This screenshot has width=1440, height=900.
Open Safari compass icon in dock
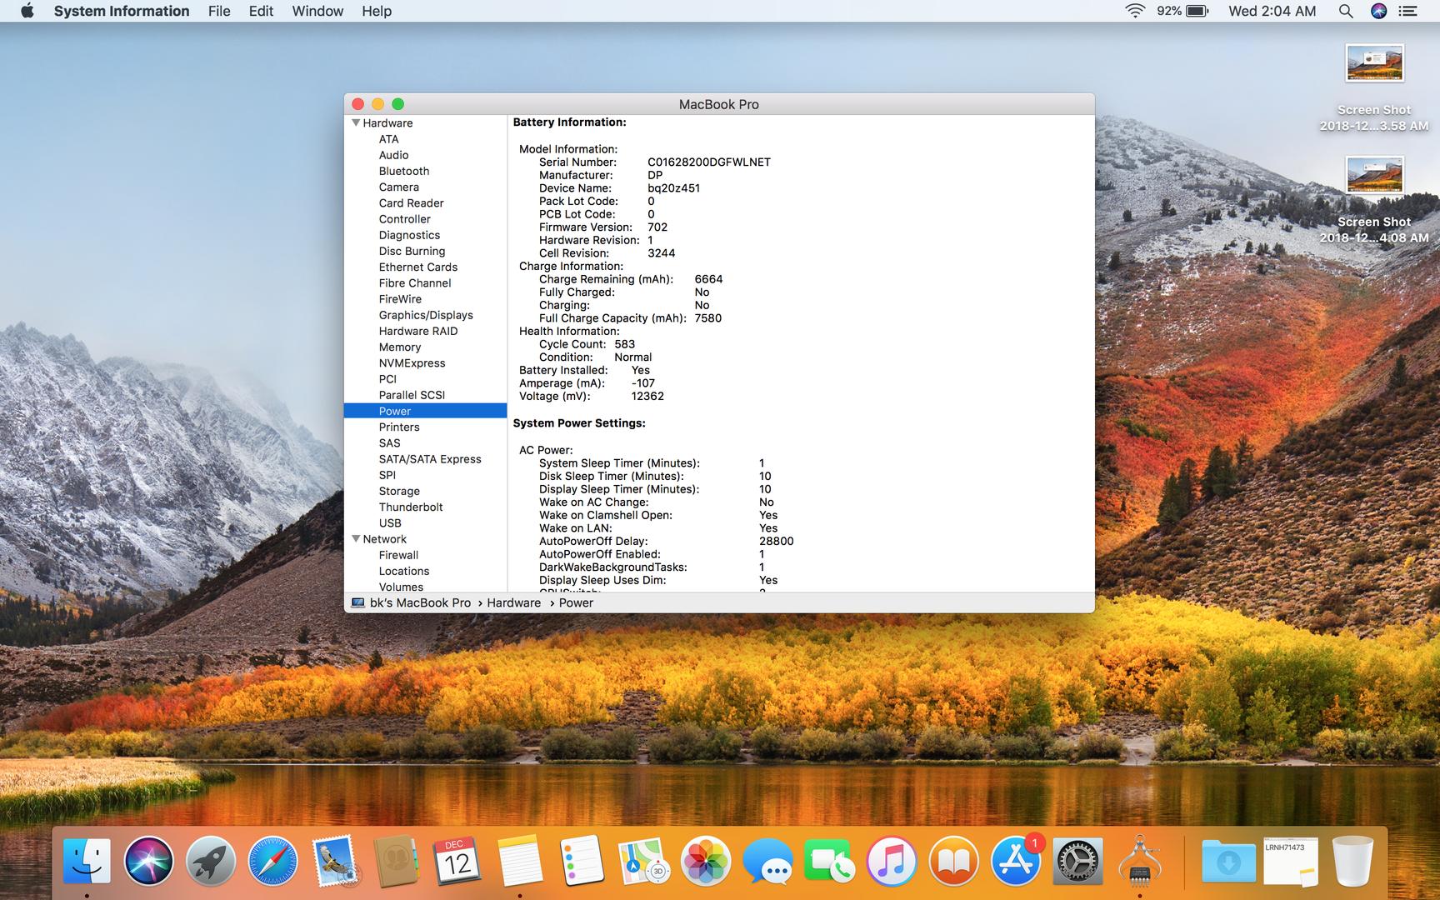pyautogui.click(x=272, y=861)
